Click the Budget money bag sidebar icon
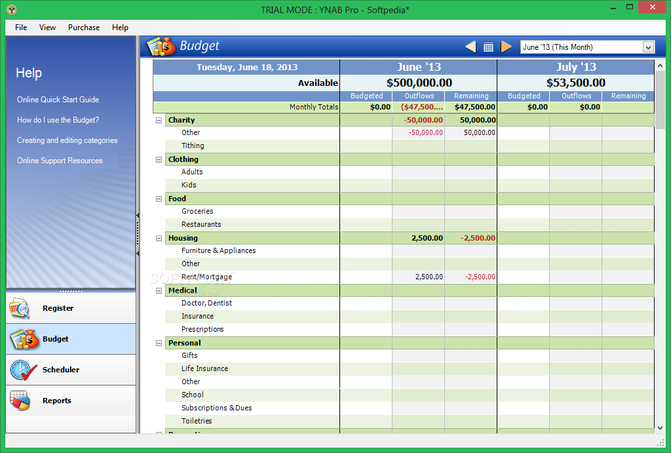The width and height of the screenshot is (671, 453). pos(24,339)
